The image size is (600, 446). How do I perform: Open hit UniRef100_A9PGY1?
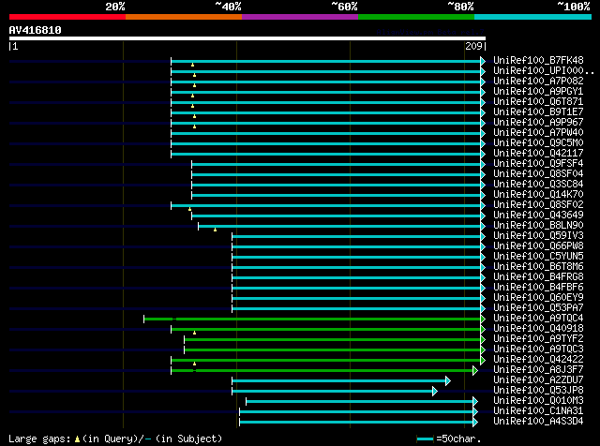click(538, 92)
